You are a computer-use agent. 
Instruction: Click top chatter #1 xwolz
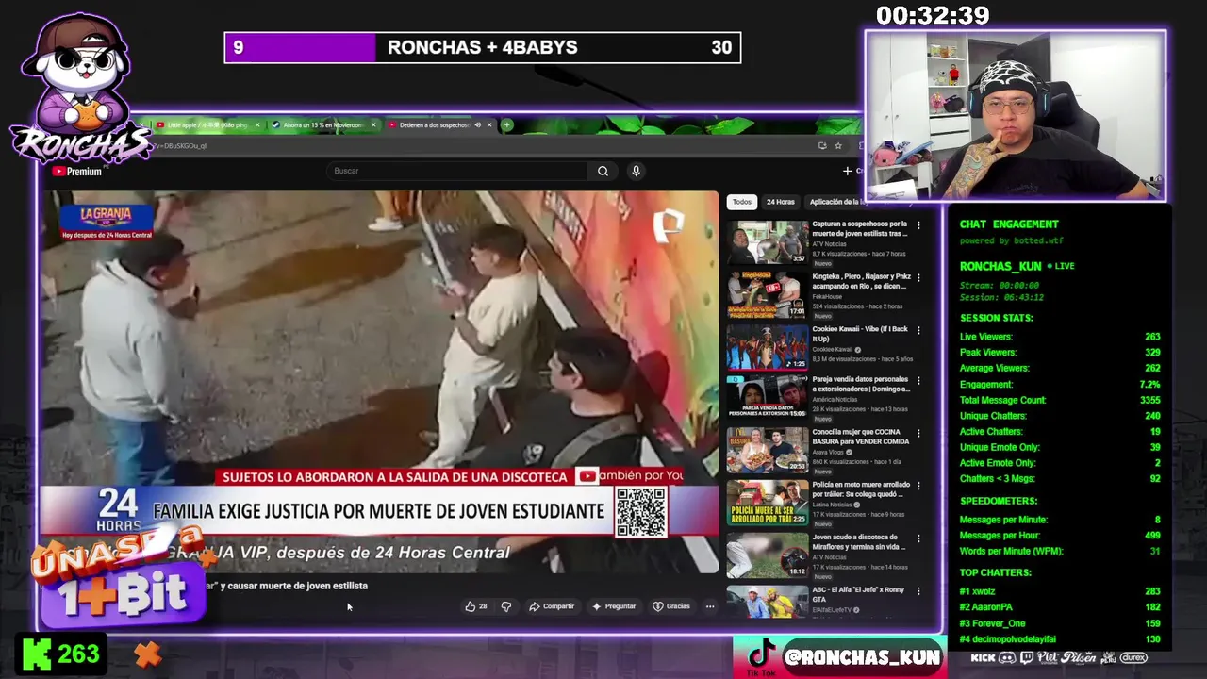click(x=1060, y=591)
